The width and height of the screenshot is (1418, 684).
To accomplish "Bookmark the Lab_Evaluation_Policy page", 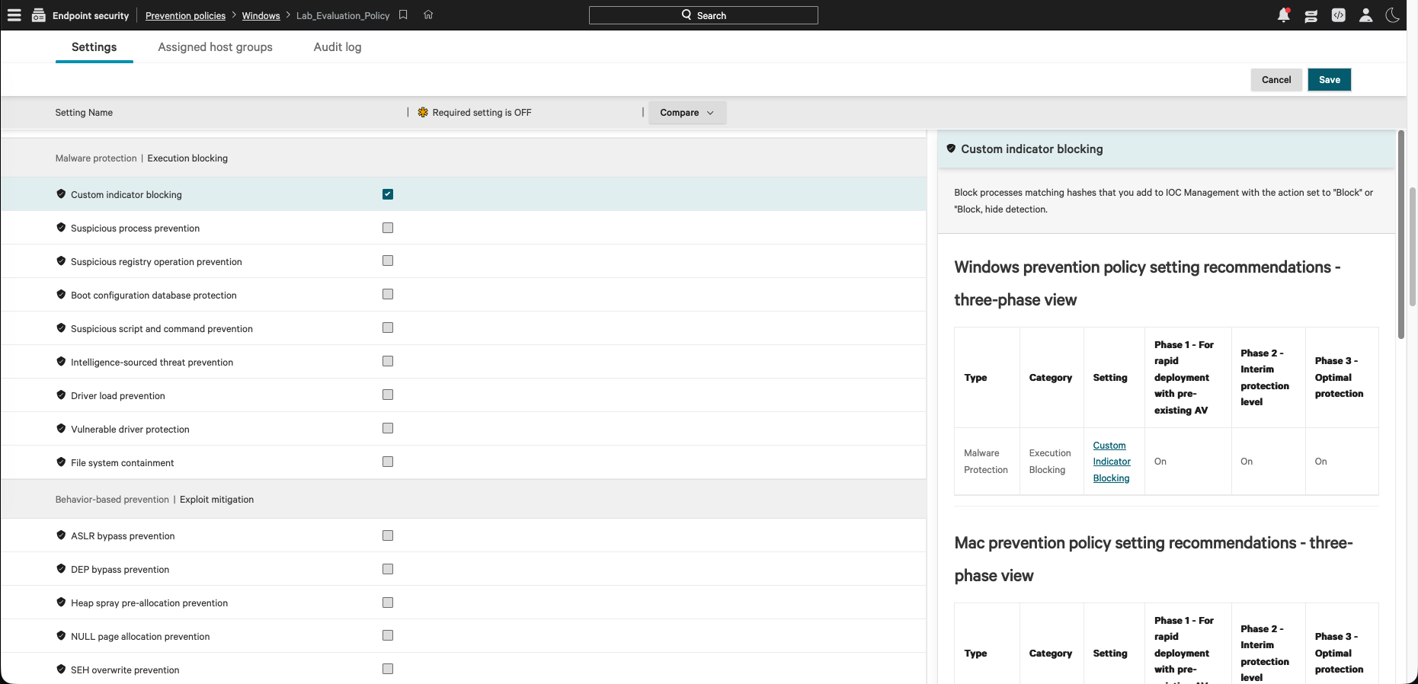I will pos(403,15).
